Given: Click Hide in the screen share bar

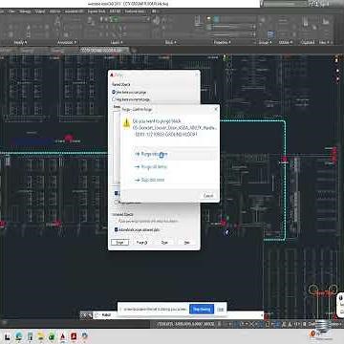Looking at the screenshot, I should [221, 309].
